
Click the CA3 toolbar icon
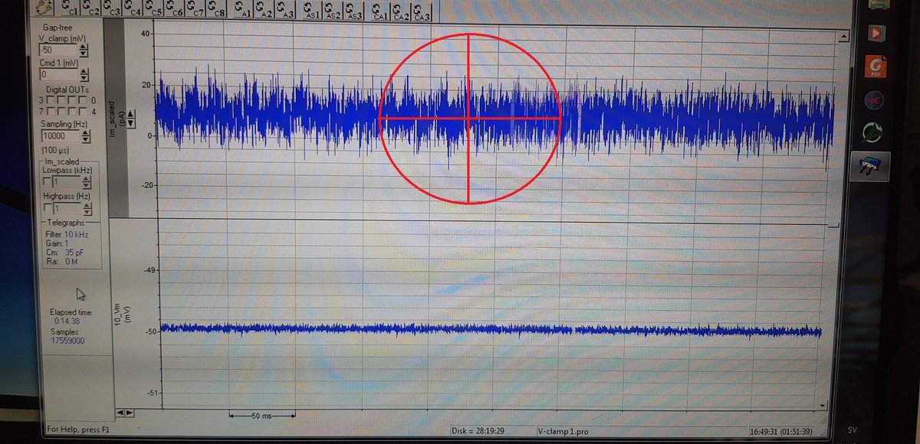coord(421,11)
